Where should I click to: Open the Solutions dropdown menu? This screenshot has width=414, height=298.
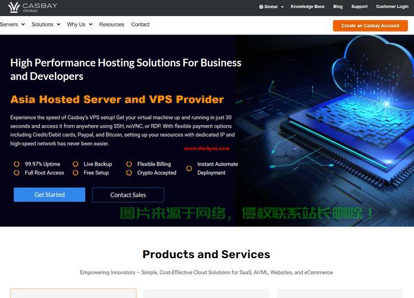tap(46, 24)
